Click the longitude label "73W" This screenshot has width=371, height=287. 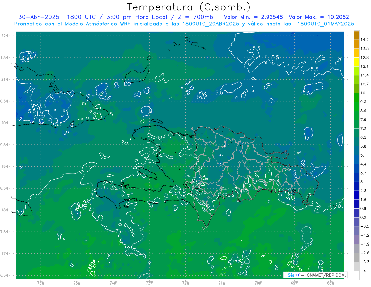tap(149, 283)
